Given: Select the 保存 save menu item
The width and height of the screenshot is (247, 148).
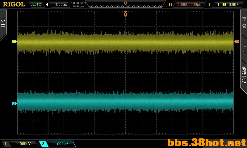Looking at the screenshot, I should [x=244, y=49].
